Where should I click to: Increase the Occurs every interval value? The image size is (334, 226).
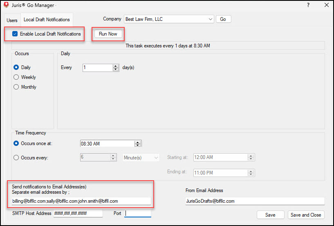[113, 156]
